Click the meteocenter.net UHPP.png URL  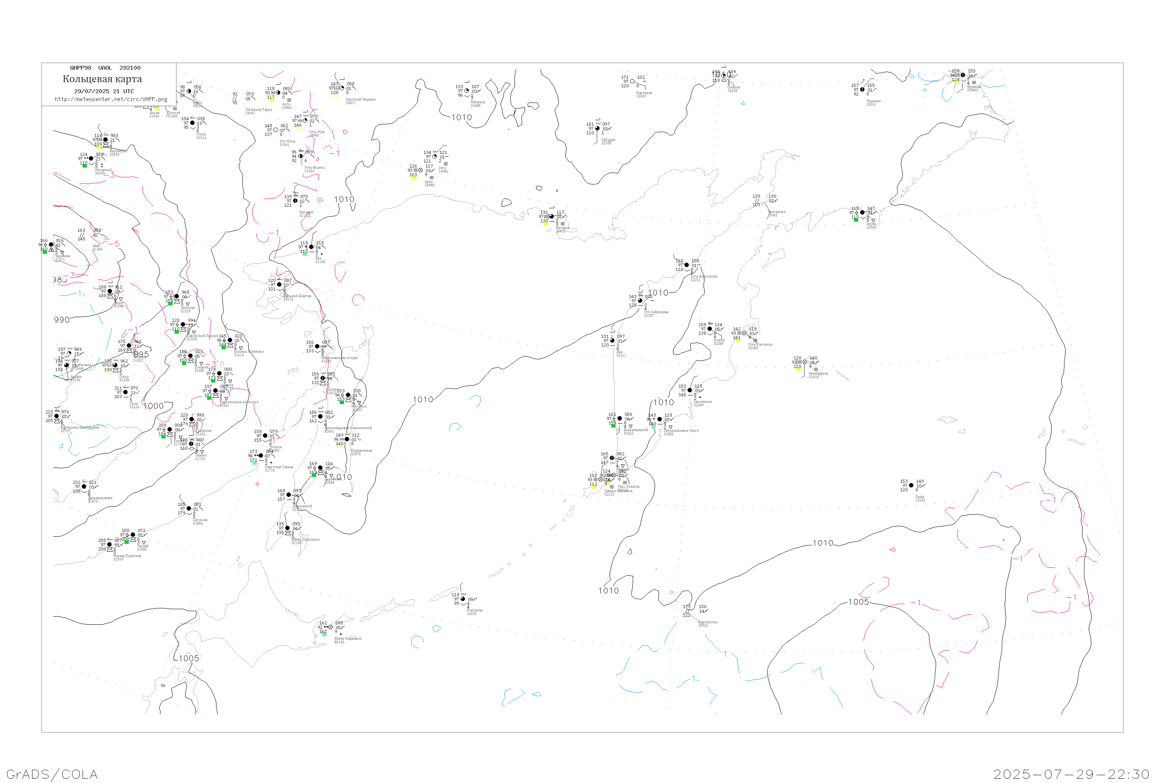point(111,99)
